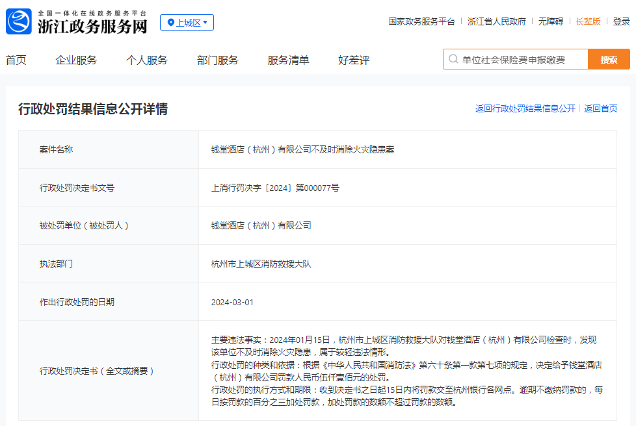The image size is (636, 426).
Task: Select case name 钱堂酒店（杭州）有限公司不及时消除火灾隐患案
Action: (302, 149)
